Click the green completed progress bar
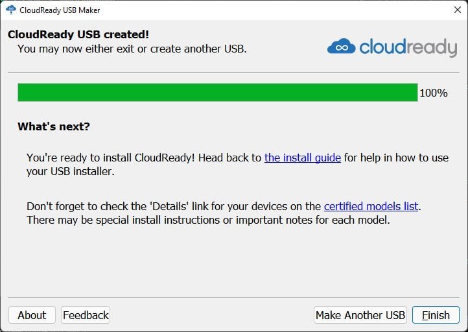The width and height of the screenshot is (468, 332). click(218, 93)
